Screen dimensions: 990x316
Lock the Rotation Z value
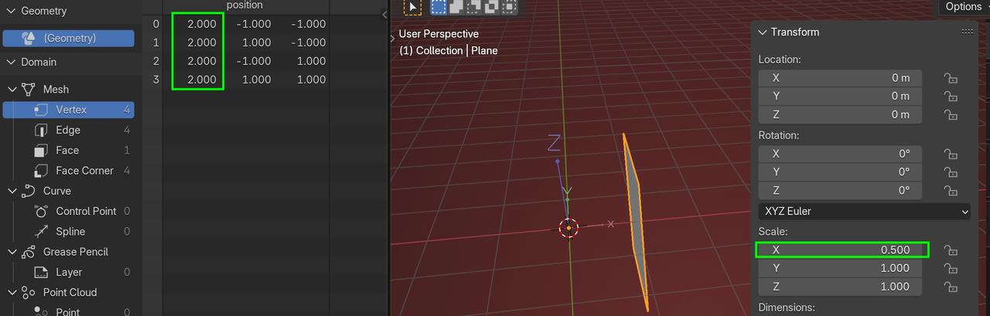(950, 191)
